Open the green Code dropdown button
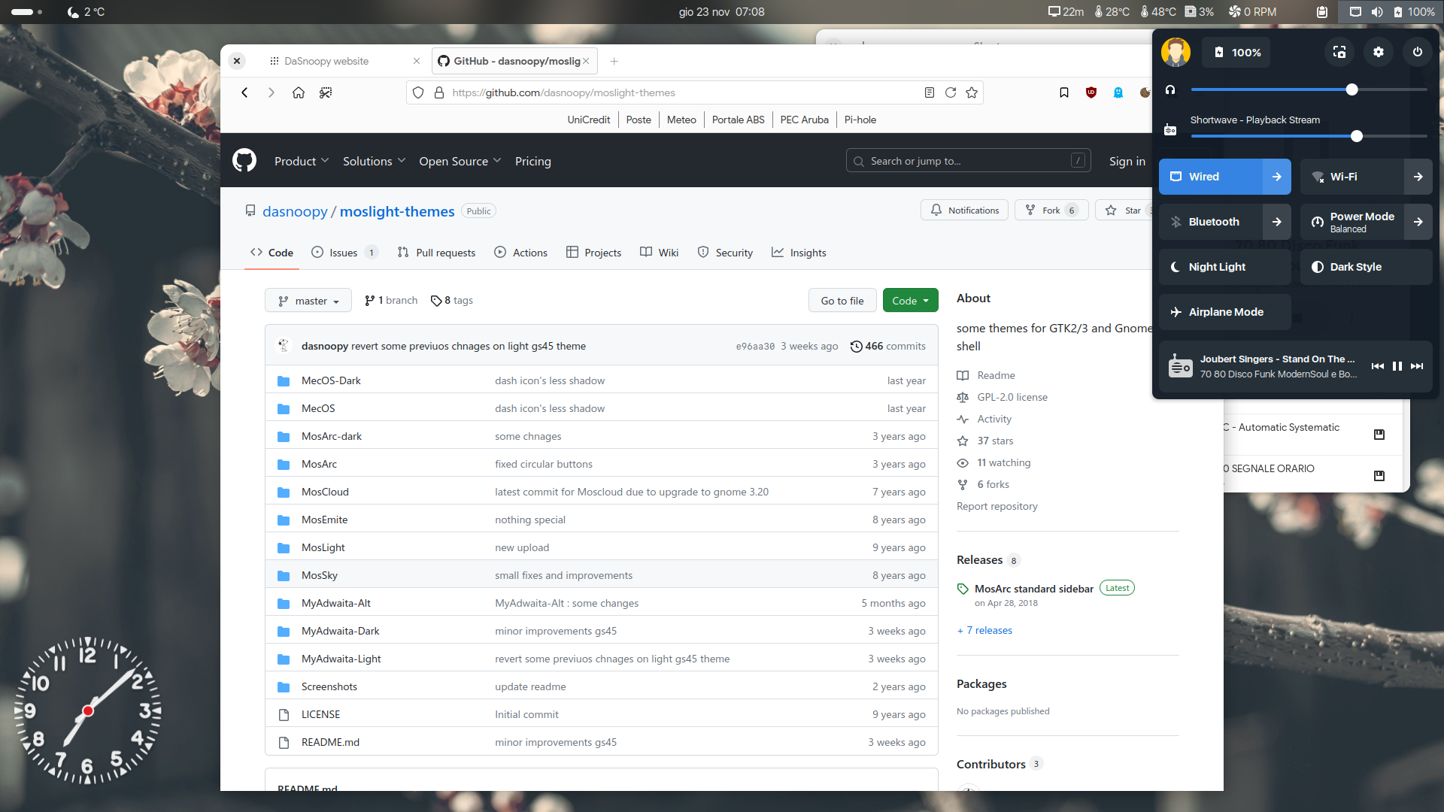1444x812 pixels. tap(910, 301)
